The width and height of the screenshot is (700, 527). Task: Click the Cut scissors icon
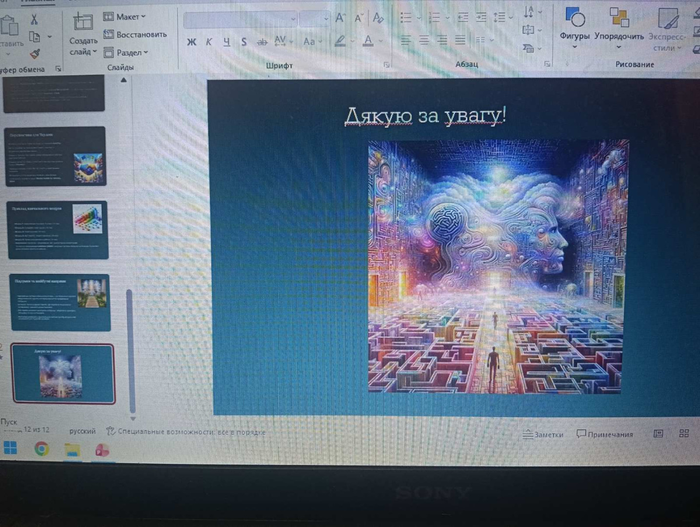pos(34,20)
